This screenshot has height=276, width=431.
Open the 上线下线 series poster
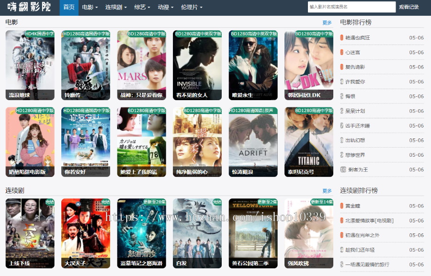point(30,233)
